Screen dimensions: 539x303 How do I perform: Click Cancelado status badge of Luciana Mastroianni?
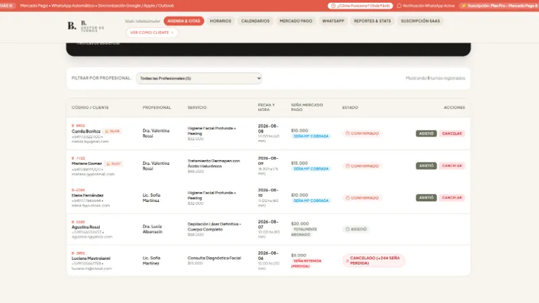(x=374, y=261)
